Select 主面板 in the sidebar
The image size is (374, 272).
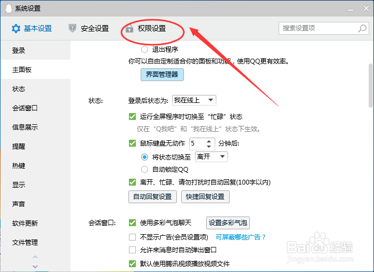tap(36, 69)
